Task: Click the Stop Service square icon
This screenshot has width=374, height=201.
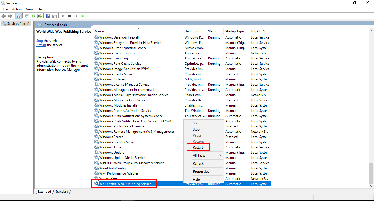Action: point(69,16)
